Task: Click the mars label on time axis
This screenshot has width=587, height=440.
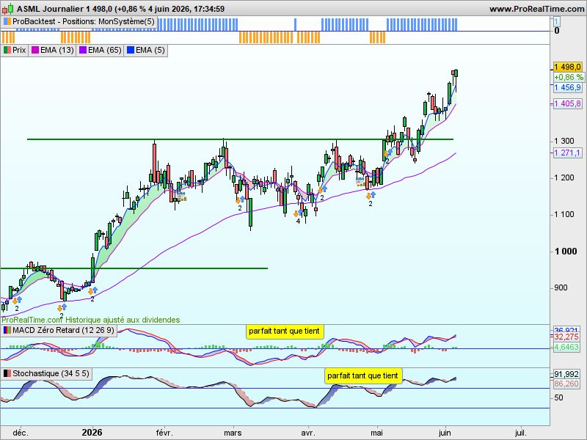Action: [233, 433]
